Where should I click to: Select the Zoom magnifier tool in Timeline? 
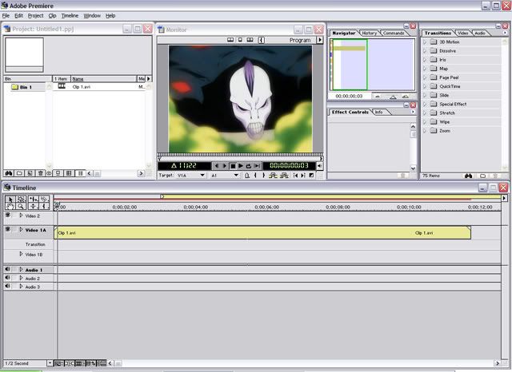click(21, 206)
